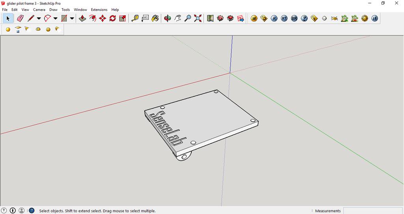Select the arrow Select tool
The width and height of the screenshot is (404, 214).
[x=8, y=18]
